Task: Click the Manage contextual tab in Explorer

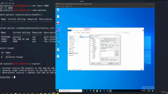Action: 87,29
